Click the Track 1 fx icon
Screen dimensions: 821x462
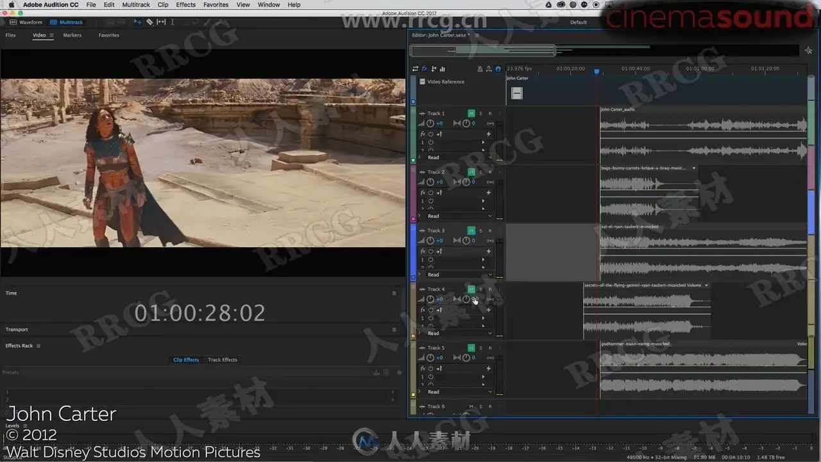pyautogui.click(x=423, y=134)
